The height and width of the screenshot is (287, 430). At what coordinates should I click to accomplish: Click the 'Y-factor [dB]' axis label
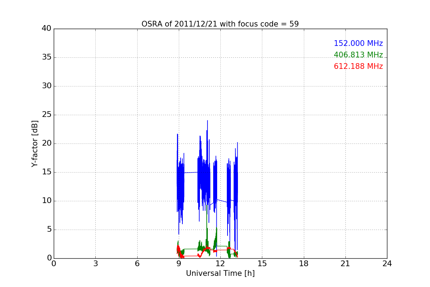coord(35,143)
